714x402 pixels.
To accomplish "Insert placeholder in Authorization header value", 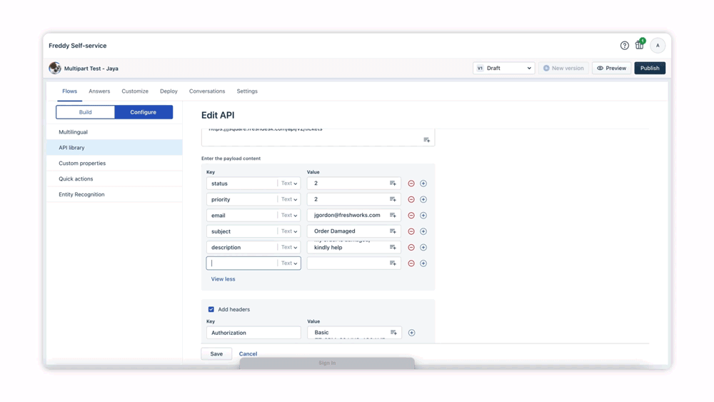I will (x=393, y=333).
